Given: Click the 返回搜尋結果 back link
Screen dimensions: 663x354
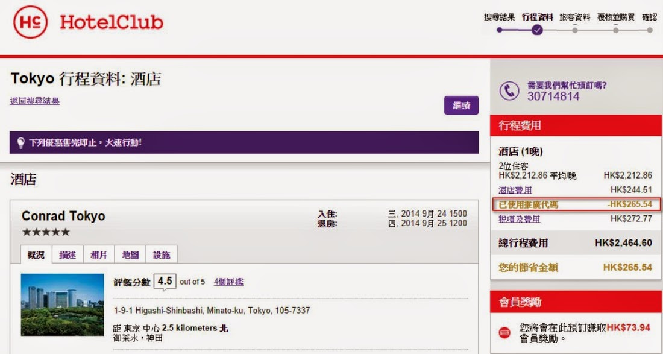Looking at the screenshot, I should tap(35, 101).
